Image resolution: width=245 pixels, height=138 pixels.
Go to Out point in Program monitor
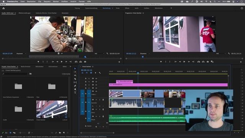coord(193,62)
